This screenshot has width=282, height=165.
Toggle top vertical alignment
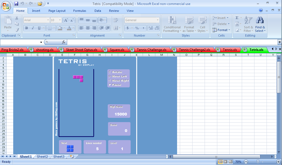82,20
